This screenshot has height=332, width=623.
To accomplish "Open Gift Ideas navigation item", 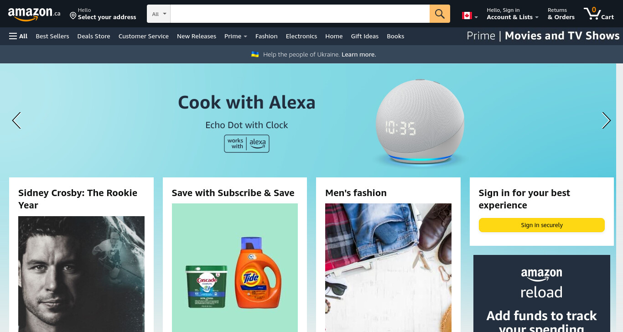I will point(365,36).
